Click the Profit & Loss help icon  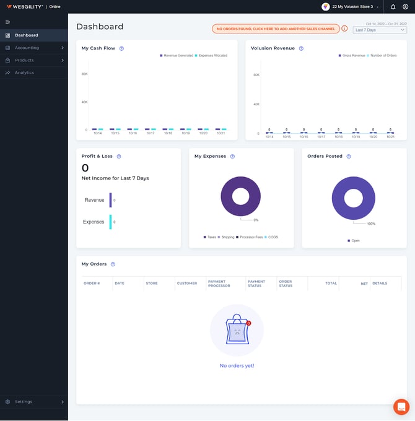(x=119, y=157)
